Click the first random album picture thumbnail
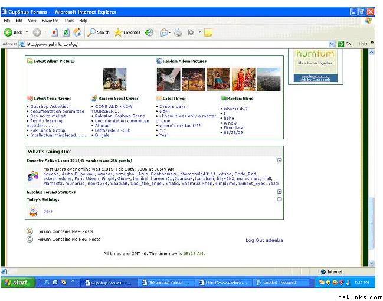The image size is (383, 301). tap(168, 78)
